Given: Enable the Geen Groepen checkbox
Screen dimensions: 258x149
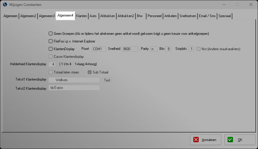Looking at the screenshot, I should pos(51,34).
